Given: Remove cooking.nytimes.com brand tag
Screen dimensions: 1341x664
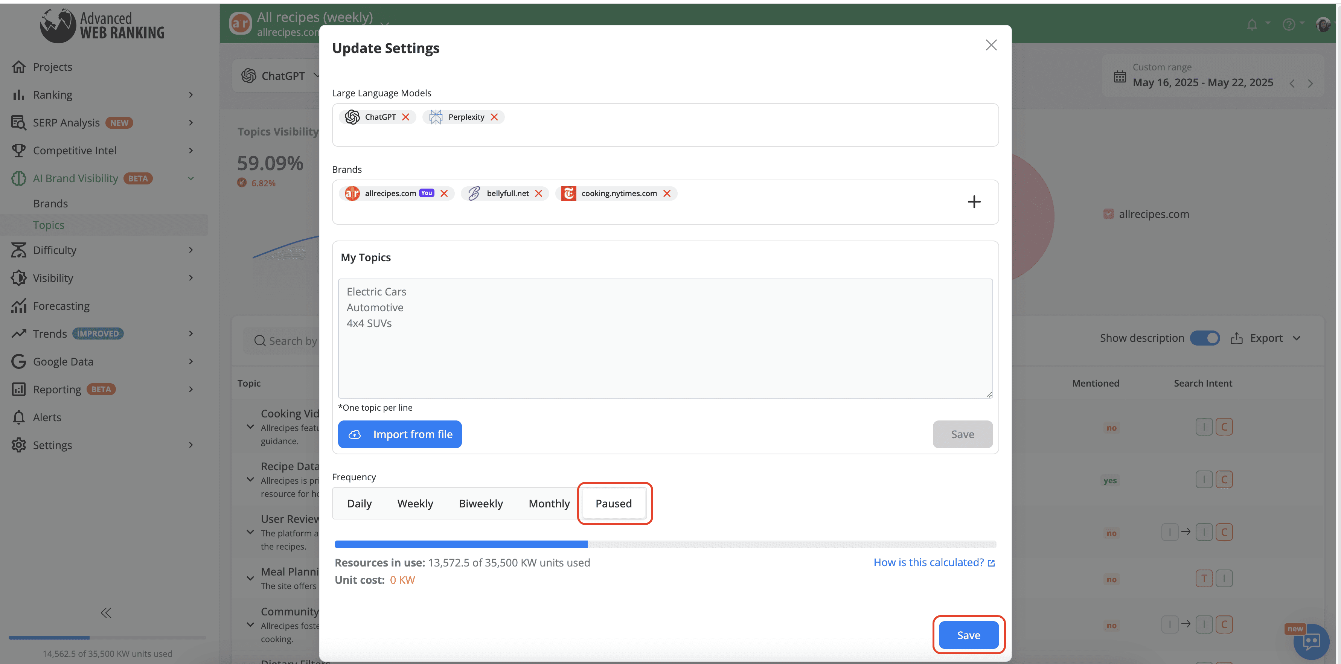Looking at the screenshot, I should click(667, 193).
